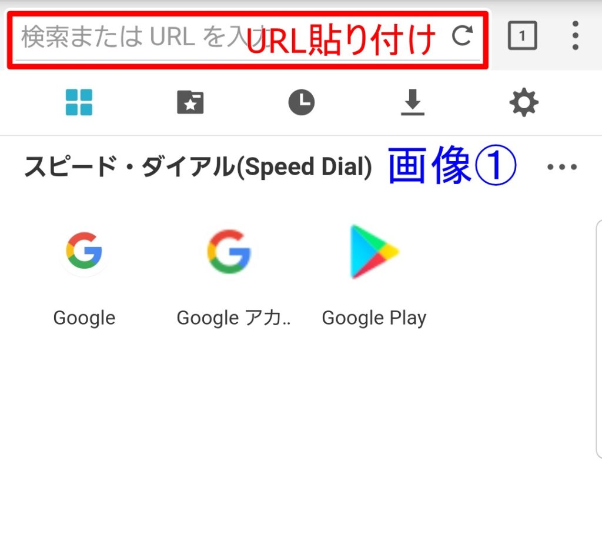Open the Google speed dial shortcut
602x548 pixels.
coord(84,250)
